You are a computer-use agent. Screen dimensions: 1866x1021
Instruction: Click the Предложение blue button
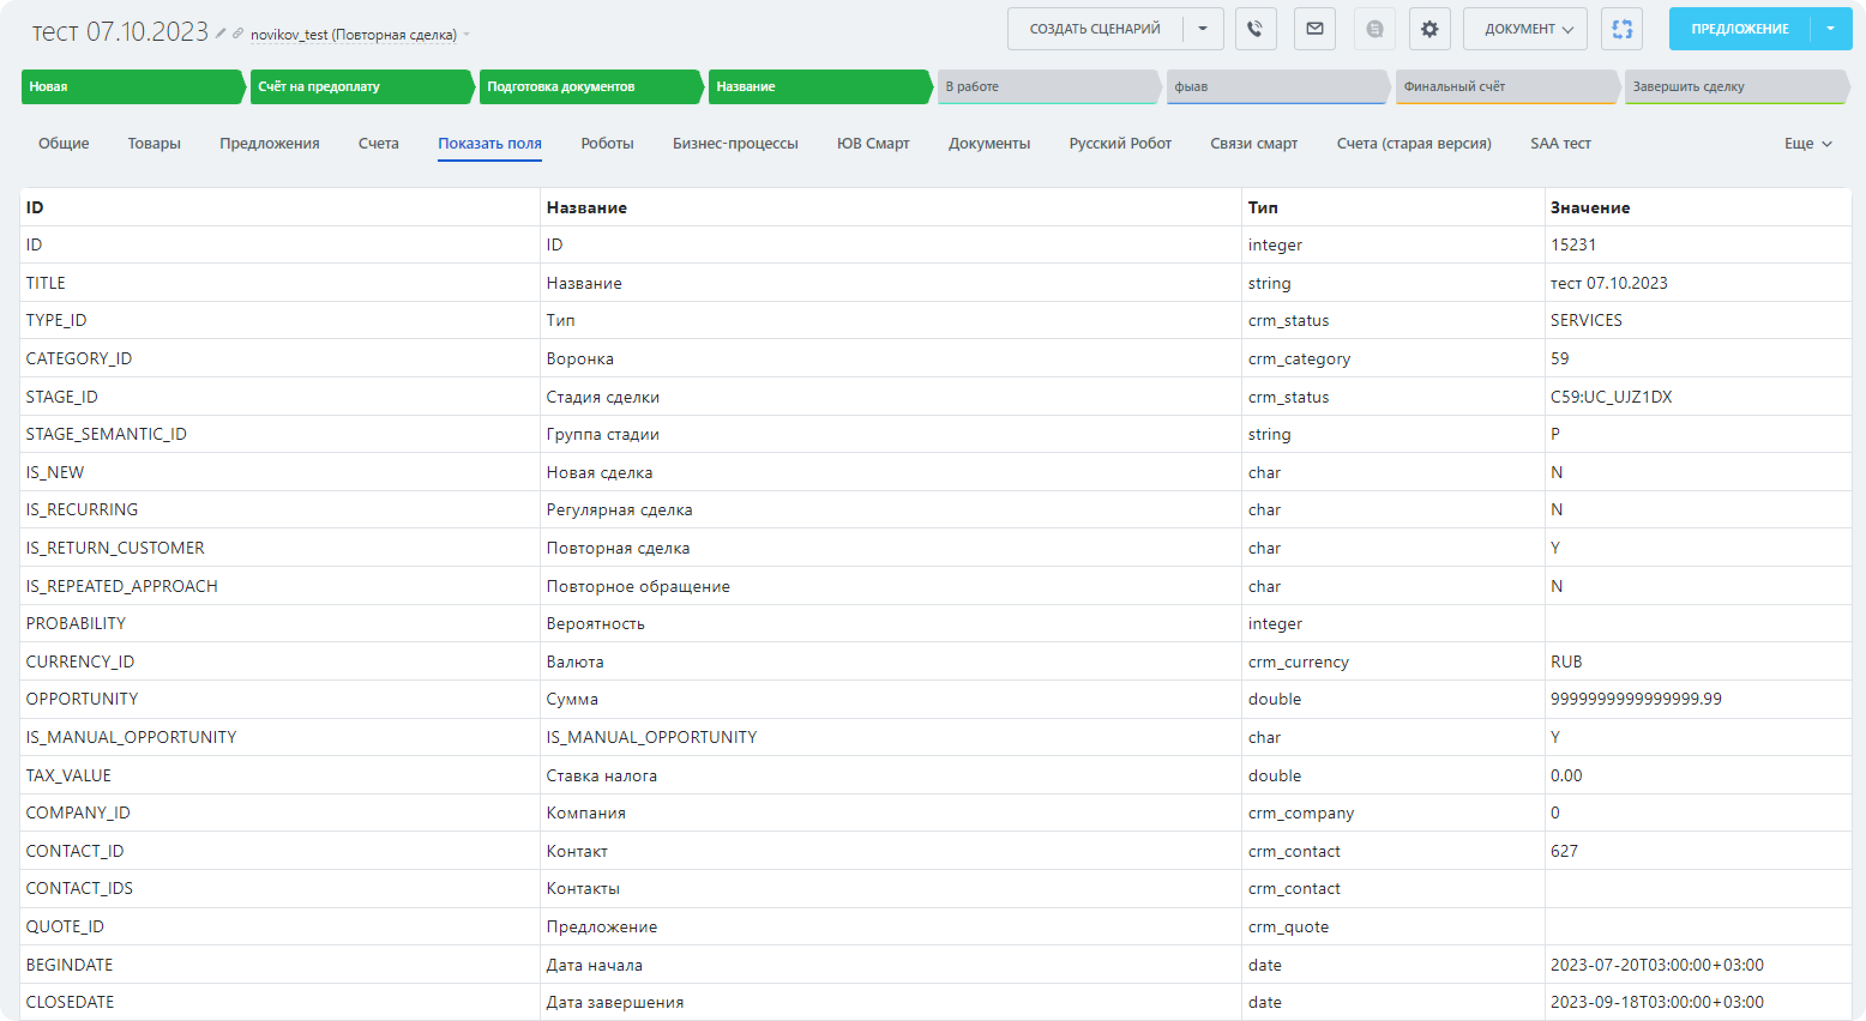pyautogui.click(x=1739, y=29)
